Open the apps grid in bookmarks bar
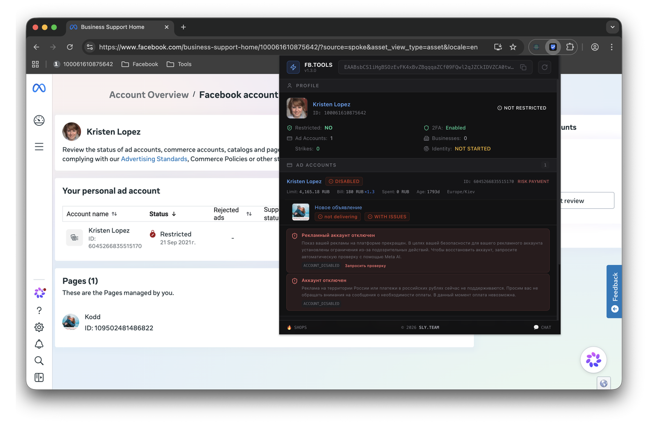The image size is (648, 424). [35, 64]
